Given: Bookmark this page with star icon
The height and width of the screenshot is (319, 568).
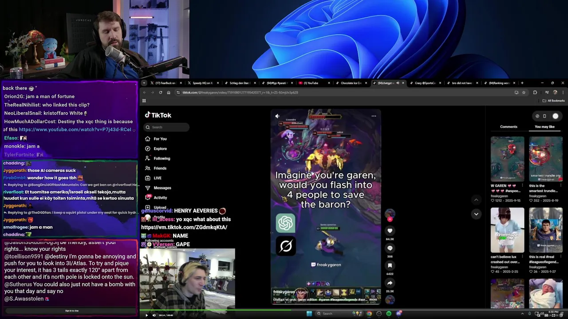Looking at the screenshot, I should 524,93.
